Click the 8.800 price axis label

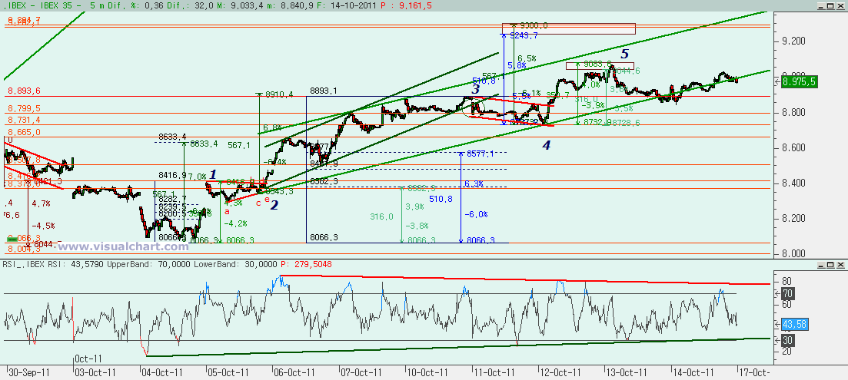click(x=794, y=112)
